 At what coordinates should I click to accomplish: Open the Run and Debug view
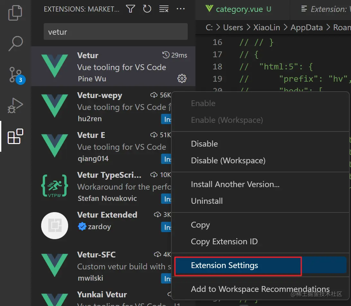coord(15,105)
